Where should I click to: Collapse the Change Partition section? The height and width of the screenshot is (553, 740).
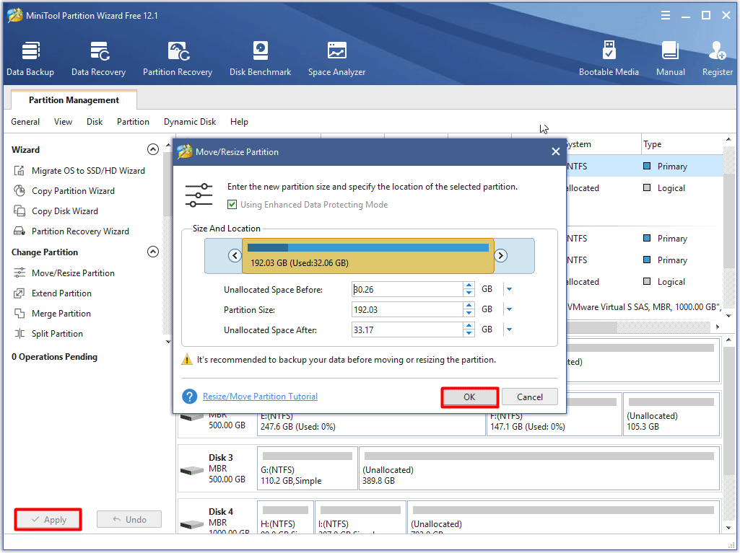pyautogui.click(x=153, y=252)
